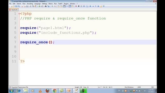Image resolution: width=165 pixels, height=93 pixels.
Task: Open the File menu
Action: 10,4
